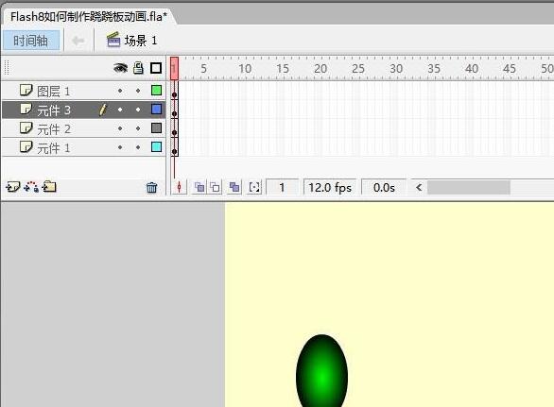Open the Flash8如何制作跷跷板动画.fla tab
The height and width of the screenshot is (407, 554).
pos(88,17)
